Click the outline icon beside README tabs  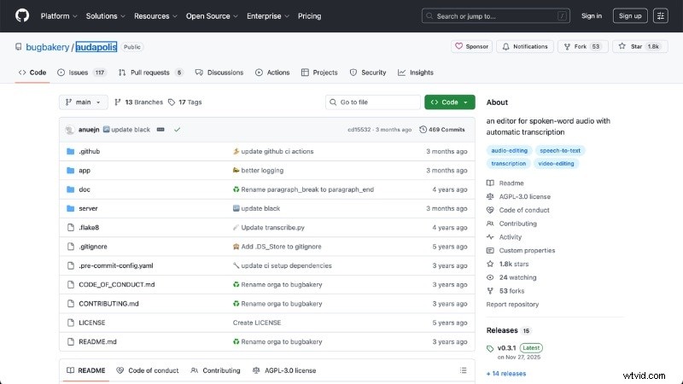[464, 370]
